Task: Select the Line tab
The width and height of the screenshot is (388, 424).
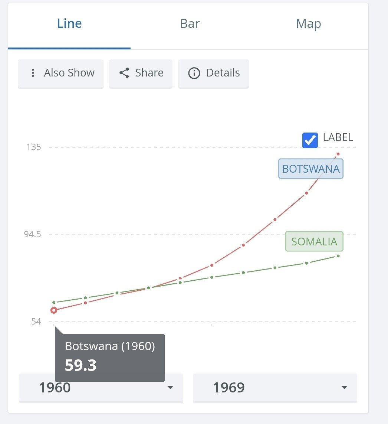Action: point(69,24)
